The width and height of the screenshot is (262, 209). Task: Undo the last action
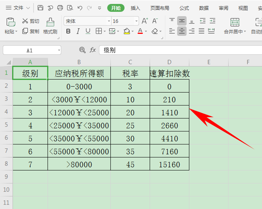point(80,8)
